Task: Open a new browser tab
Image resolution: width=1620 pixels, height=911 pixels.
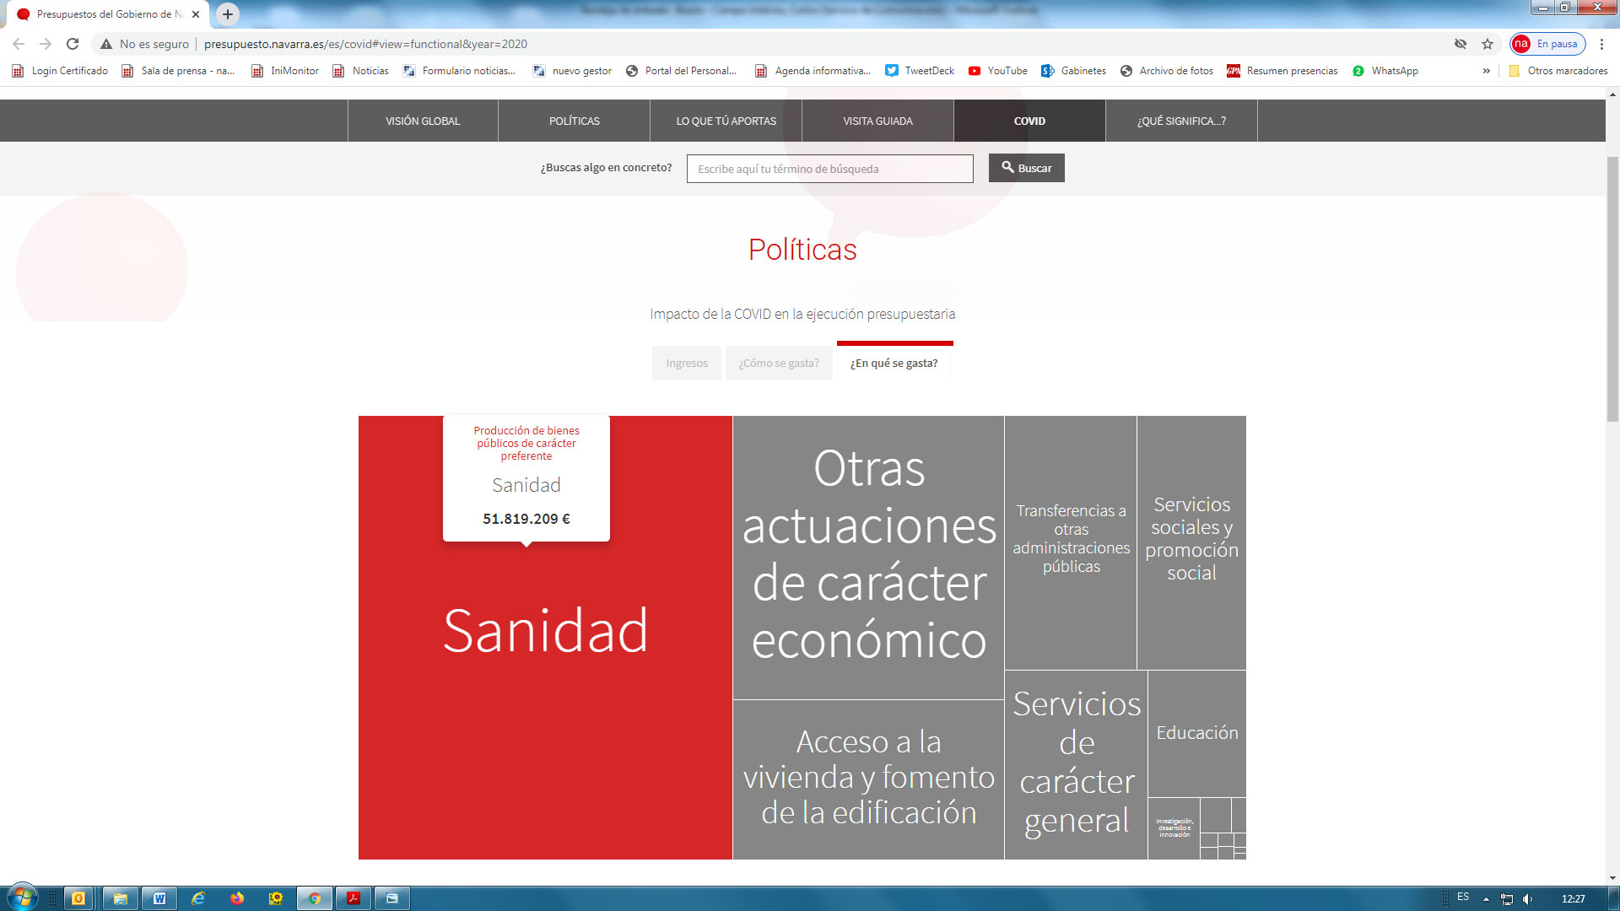Action: (228, 14)
